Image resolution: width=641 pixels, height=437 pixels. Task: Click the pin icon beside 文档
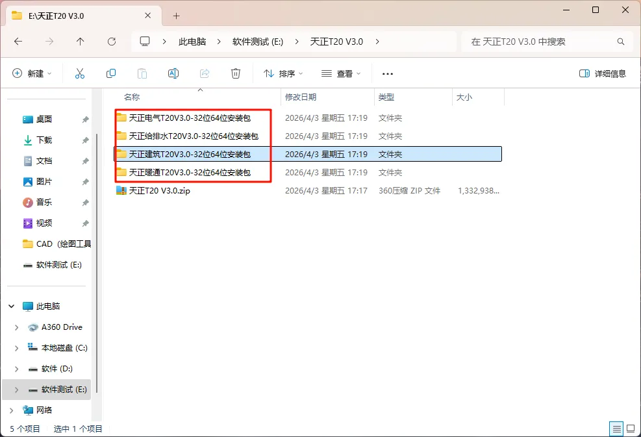point(85,161)
